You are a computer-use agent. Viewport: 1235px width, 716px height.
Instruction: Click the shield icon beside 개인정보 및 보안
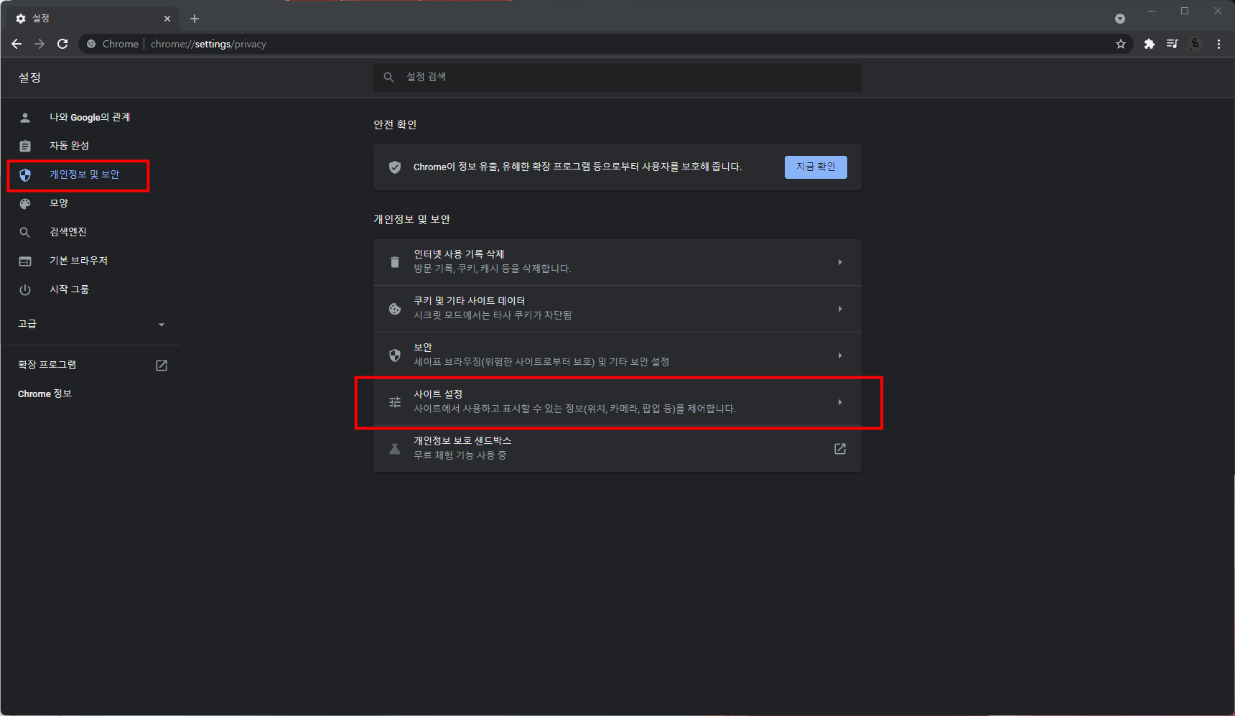[25, 175]
